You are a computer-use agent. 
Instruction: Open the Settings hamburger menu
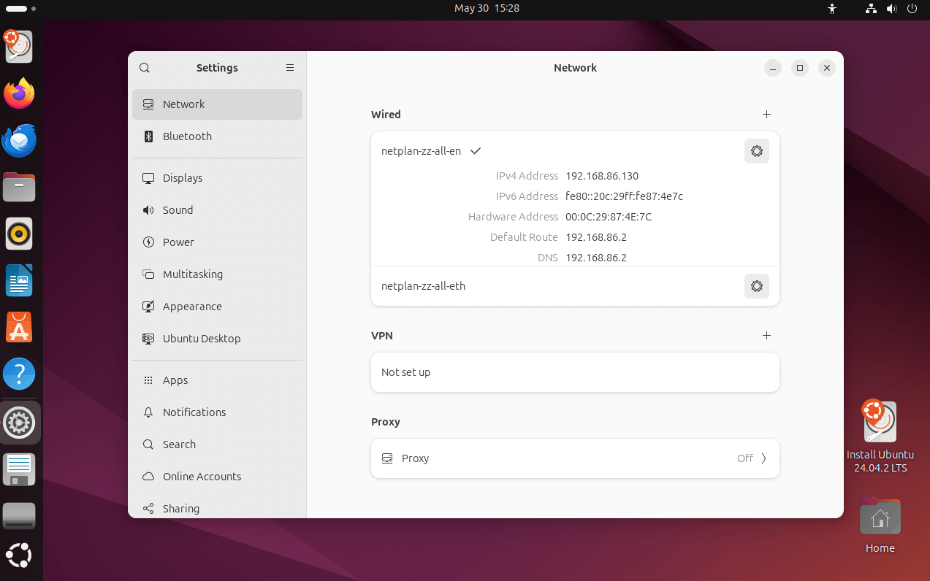pyautogui.click(x=290, y=68)
